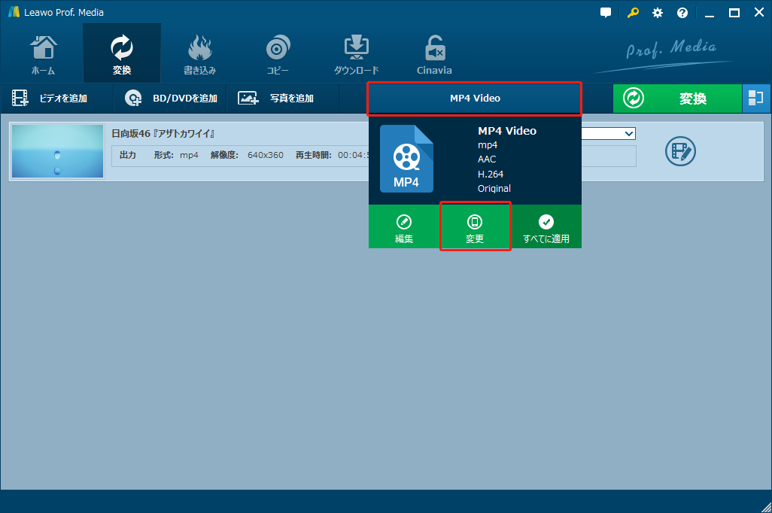Click the Leawo app logo in title bar
Image resolution: width=772 pixels, height=513 pixels.
click(14, 12)
